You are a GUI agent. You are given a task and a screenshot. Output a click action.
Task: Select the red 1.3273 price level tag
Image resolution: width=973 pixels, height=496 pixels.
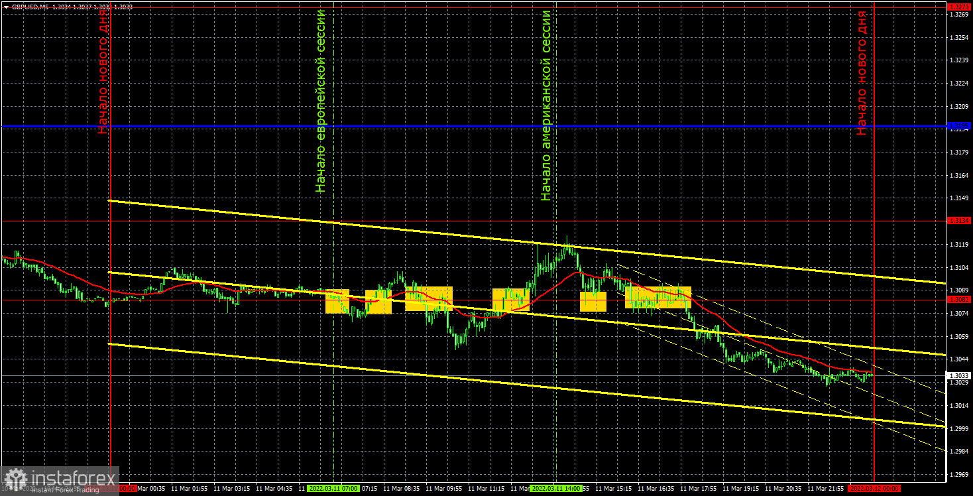959,6
